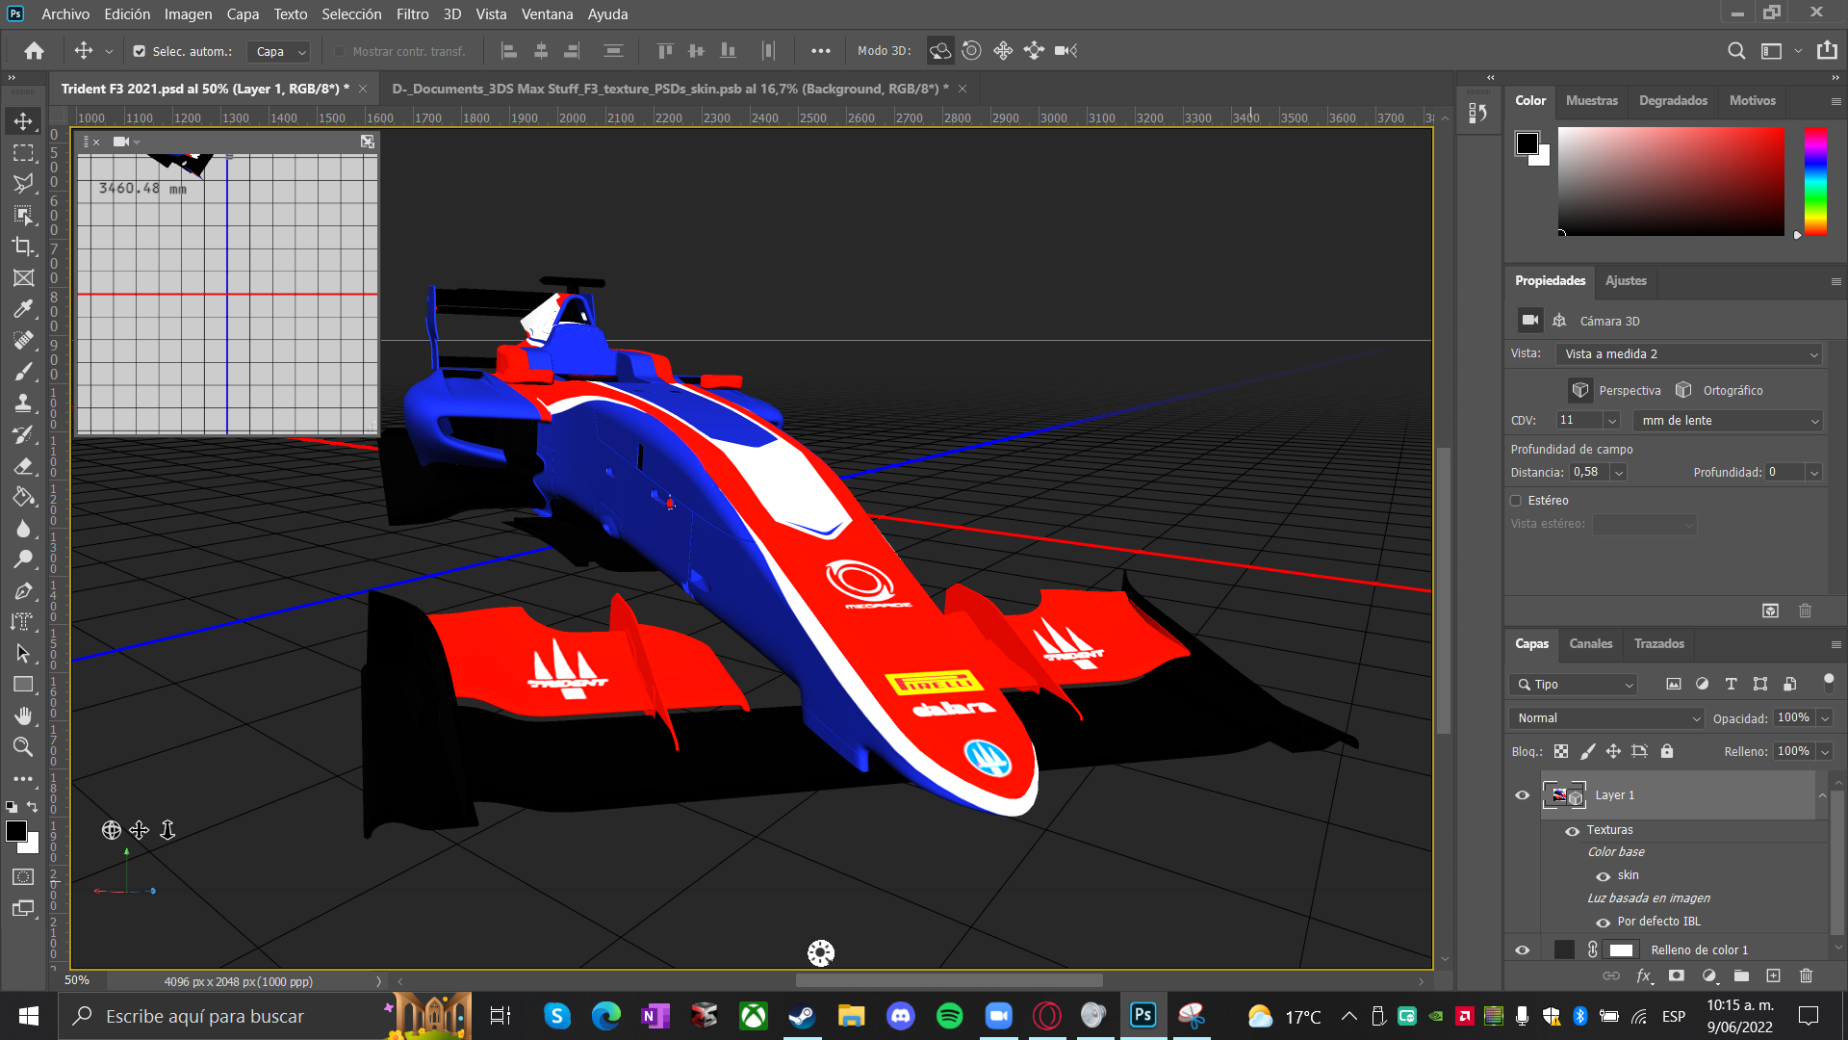The height and width of the screenshot is (1040, 1848).
Task: Select the Move tool in toolbar
Action: [23, 121]
